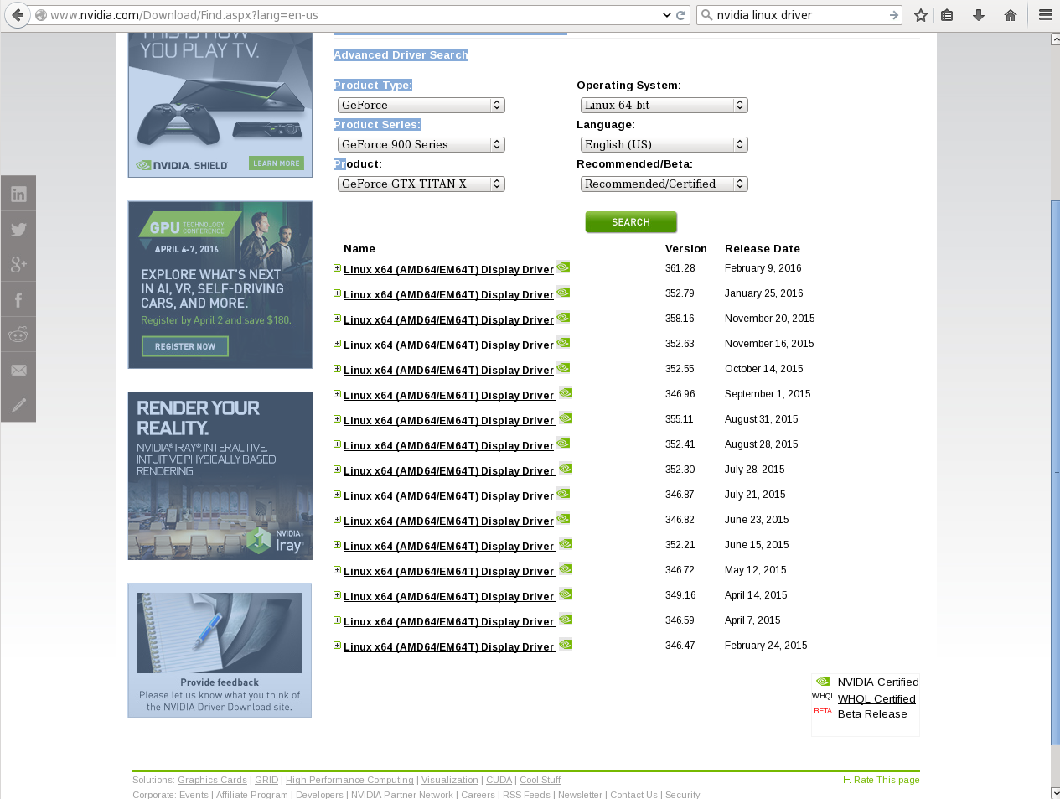This screenshot has width=1060, height=799.
Task: Open the High Performance Computing footer link
Action: [349, 780]
